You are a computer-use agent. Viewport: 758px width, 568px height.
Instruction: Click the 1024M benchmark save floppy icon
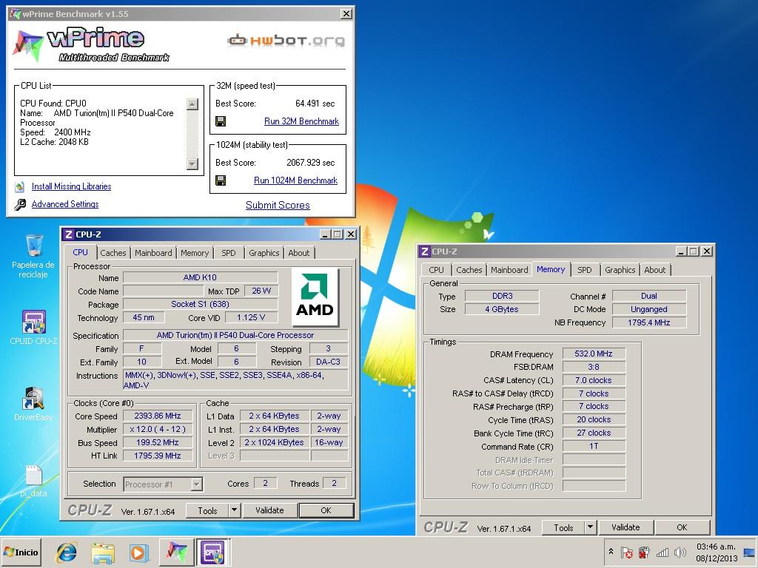tap(221, 180)
